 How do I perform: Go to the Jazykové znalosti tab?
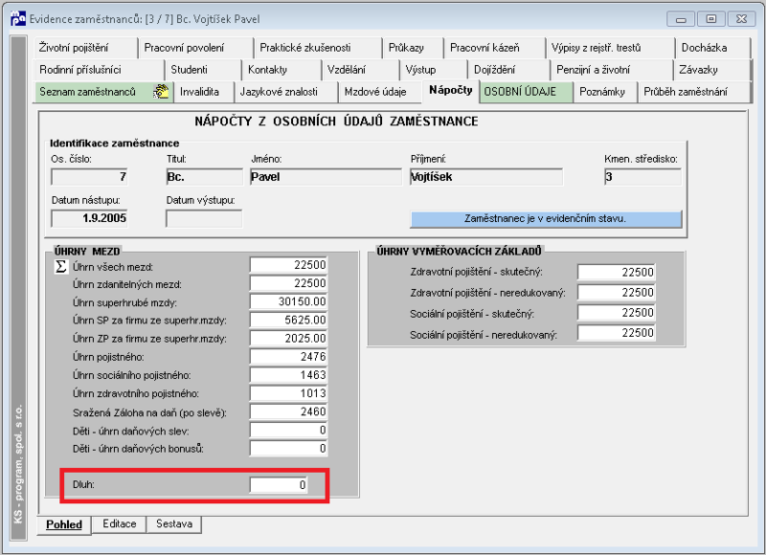[279, 92]
